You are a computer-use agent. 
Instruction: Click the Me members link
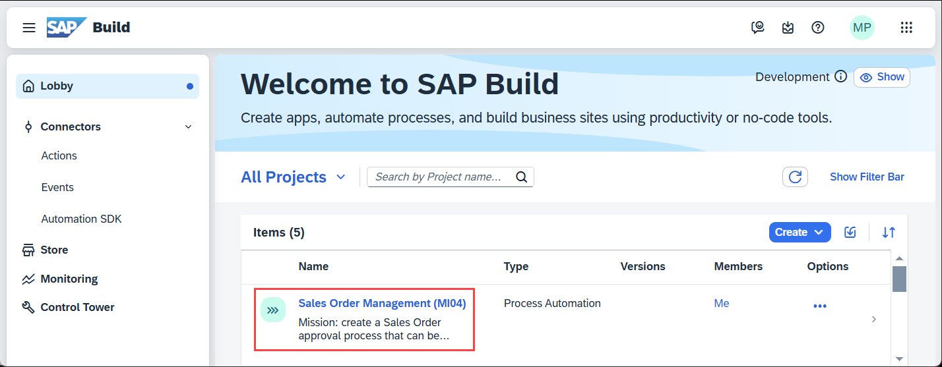[722, 303]
